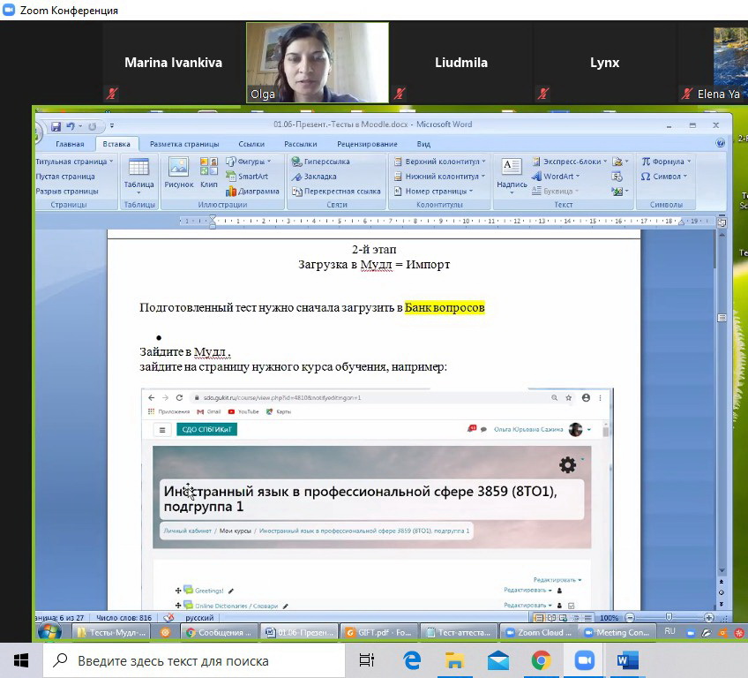Click the page count indicator in status bar
The image size is (748, 678).
60,618
